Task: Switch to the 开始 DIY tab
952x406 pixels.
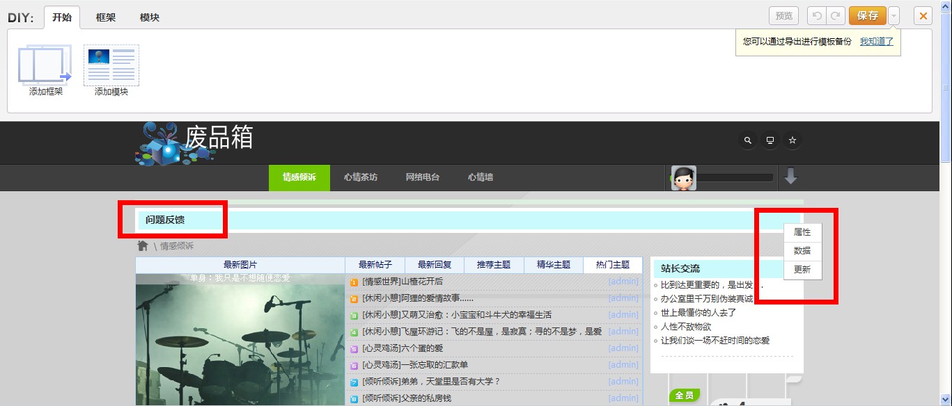Action: tap(62, 17)
